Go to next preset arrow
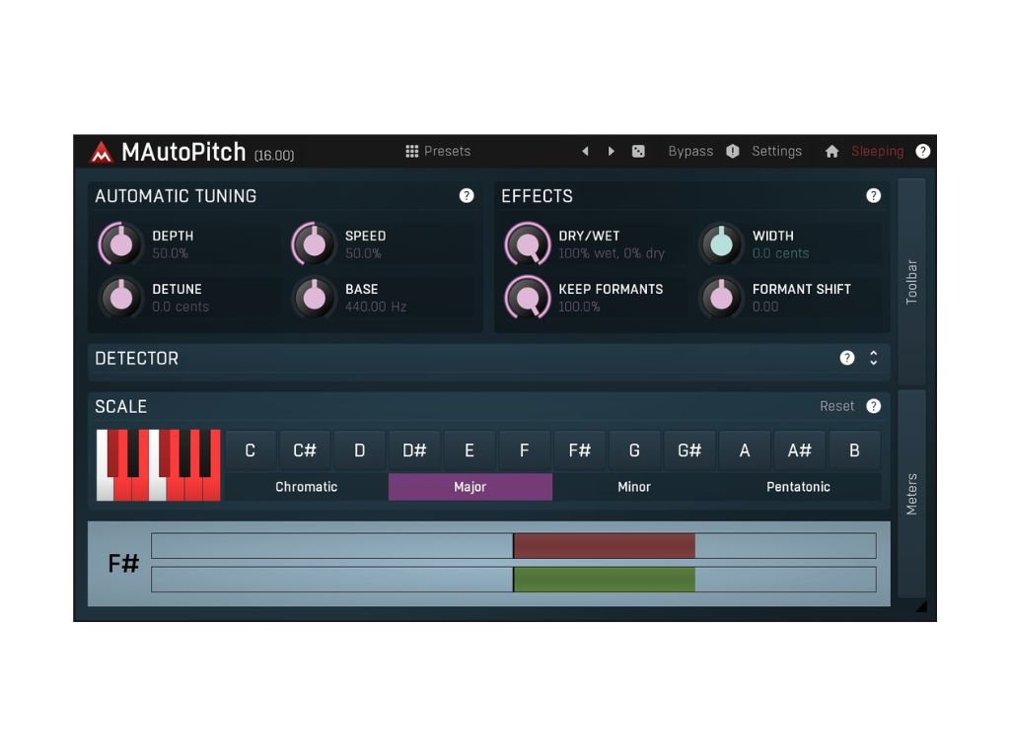 pos(611,152)
